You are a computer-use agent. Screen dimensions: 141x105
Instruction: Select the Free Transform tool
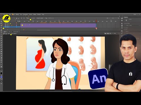click(1, 23)
